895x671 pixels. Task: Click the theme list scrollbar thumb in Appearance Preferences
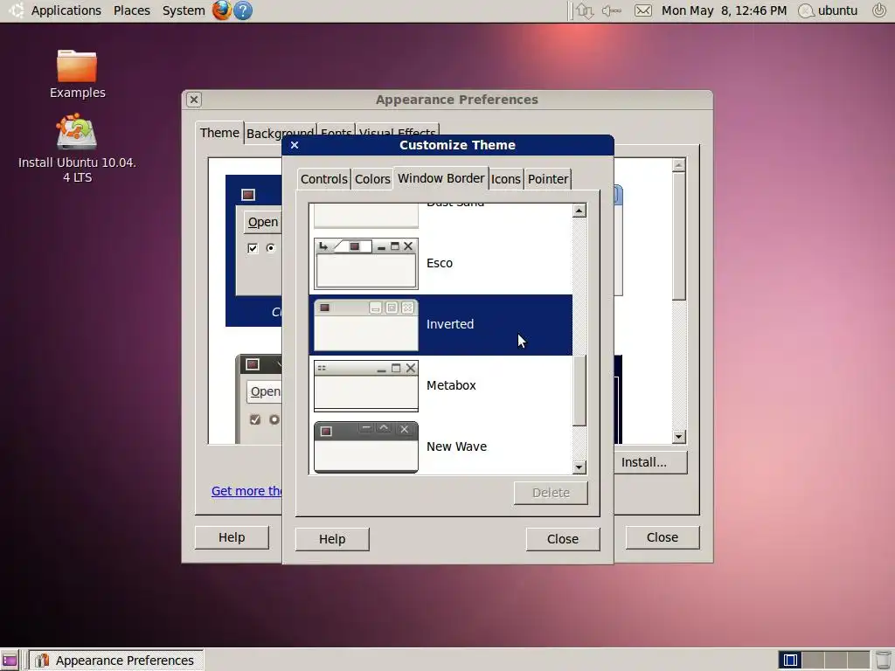(x=678, y=236)
